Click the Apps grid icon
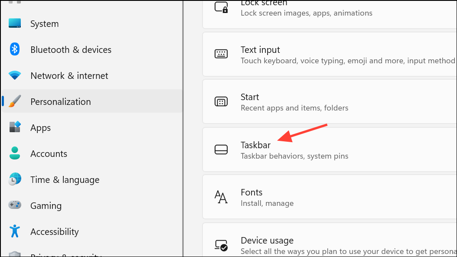Screen dimensions: 457x257 tap(15, 127)
